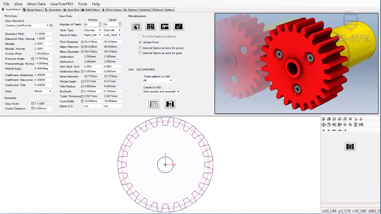
Task: Click the pinion Face Width field
Action: (x=93, y=101)
